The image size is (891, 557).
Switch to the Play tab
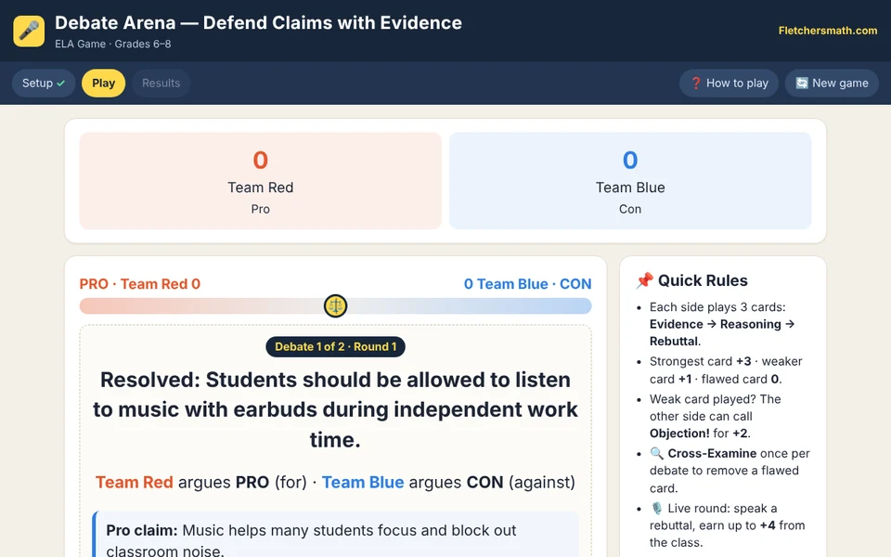(x=103, y=83)
